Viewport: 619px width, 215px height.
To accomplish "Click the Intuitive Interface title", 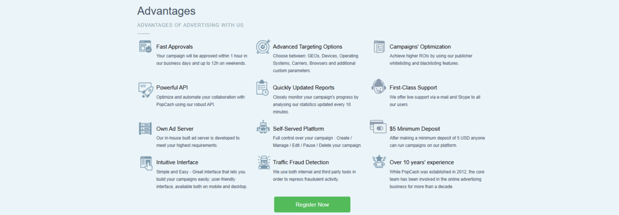I will pos(177,162).
